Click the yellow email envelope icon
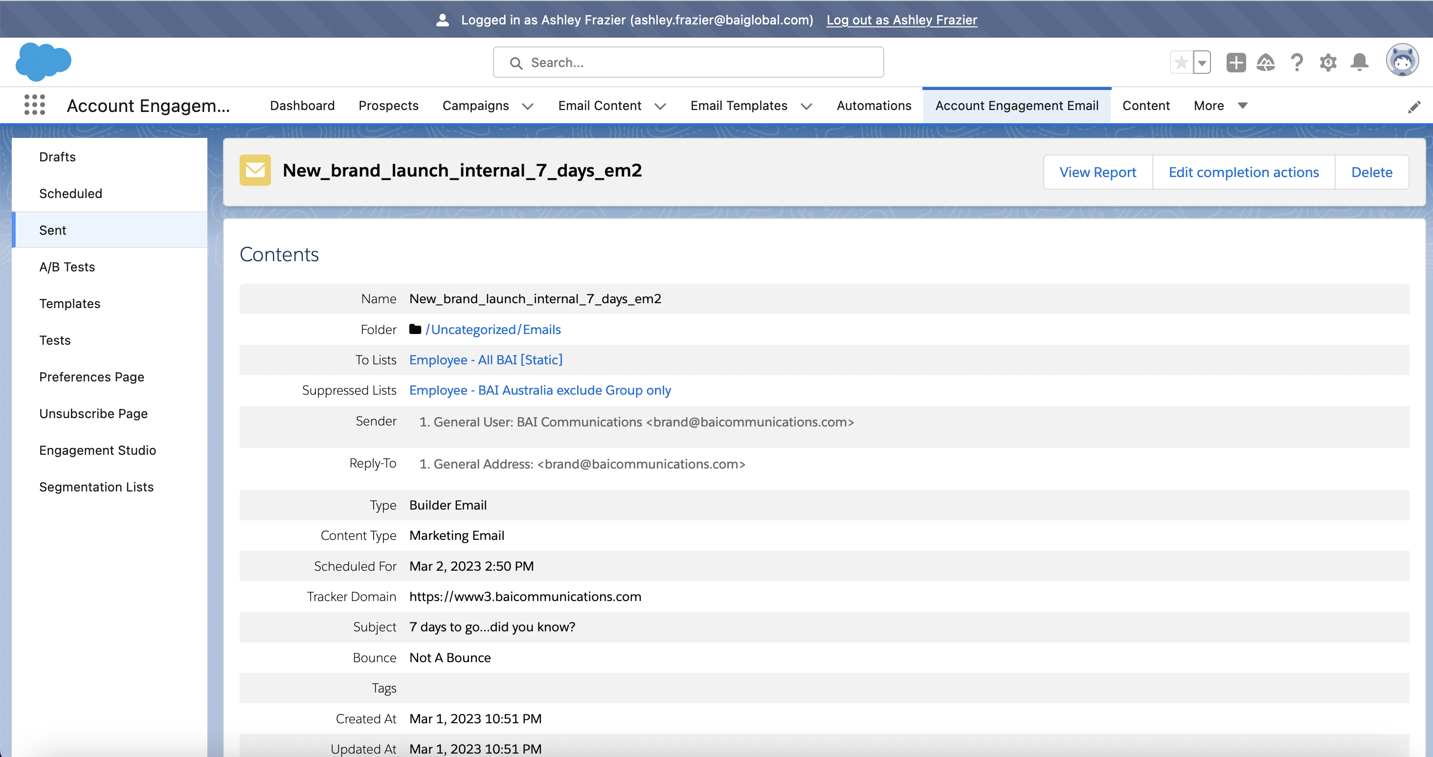 [255, 170]
